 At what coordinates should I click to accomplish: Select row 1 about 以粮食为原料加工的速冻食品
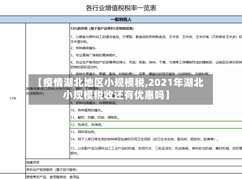(x=156, y=39)
